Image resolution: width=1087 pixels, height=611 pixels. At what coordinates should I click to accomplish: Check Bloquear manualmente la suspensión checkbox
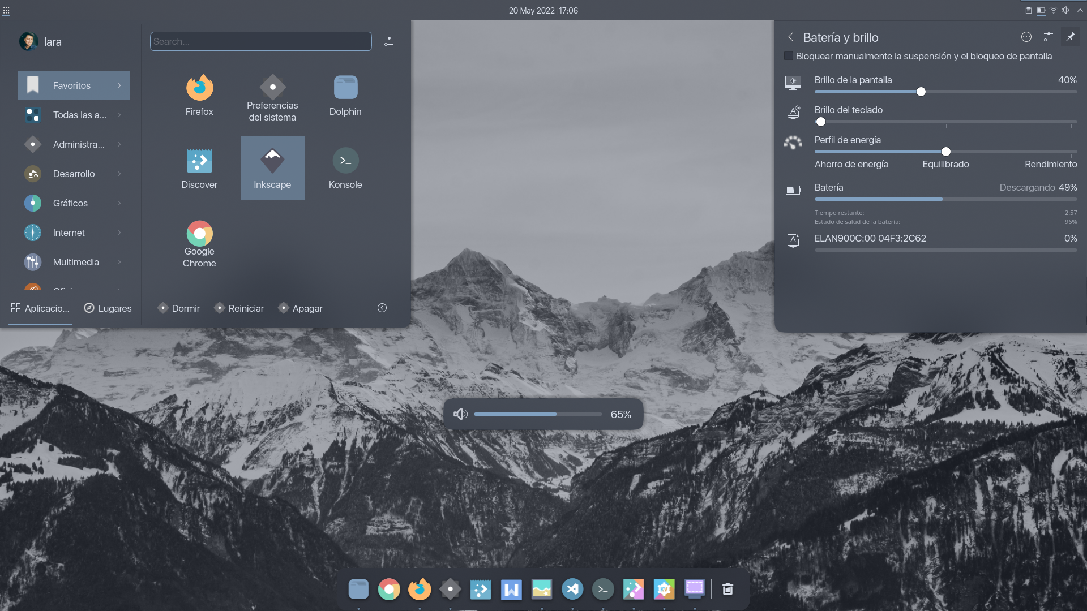(x=789, y=56)
